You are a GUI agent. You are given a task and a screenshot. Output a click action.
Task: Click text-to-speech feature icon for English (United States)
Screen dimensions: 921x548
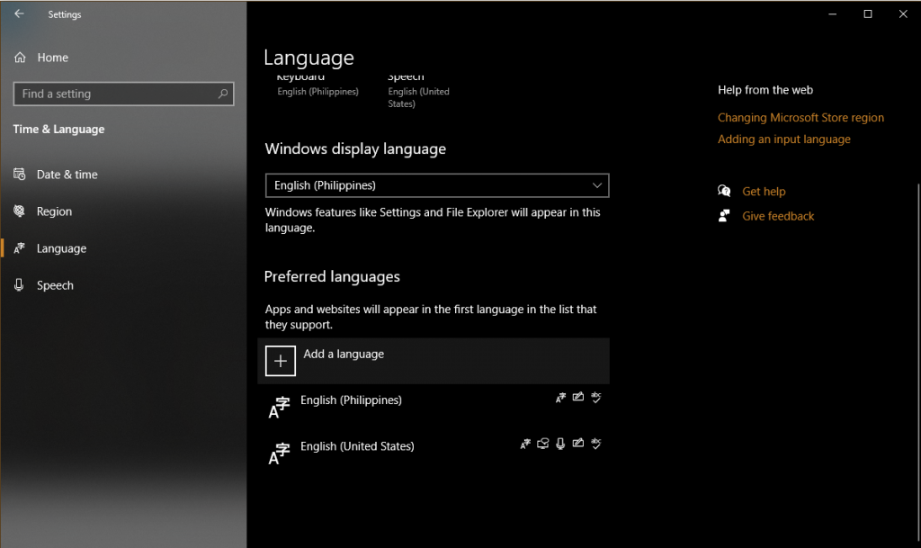coord(543,444)
